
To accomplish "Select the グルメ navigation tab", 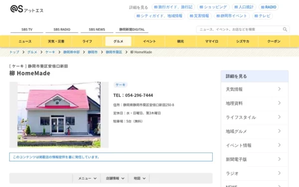I will click(118, 41).
